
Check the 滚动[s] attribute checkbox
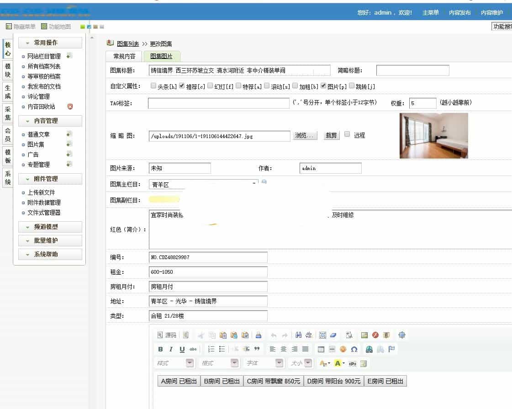[267, 85]
